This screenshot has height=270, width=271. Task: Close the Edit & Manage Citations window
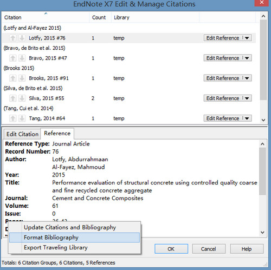point(262,3)
